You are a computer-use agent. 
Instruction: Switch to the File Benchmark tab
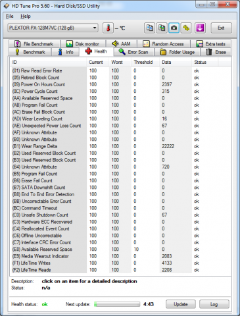(x=34, y=44)
